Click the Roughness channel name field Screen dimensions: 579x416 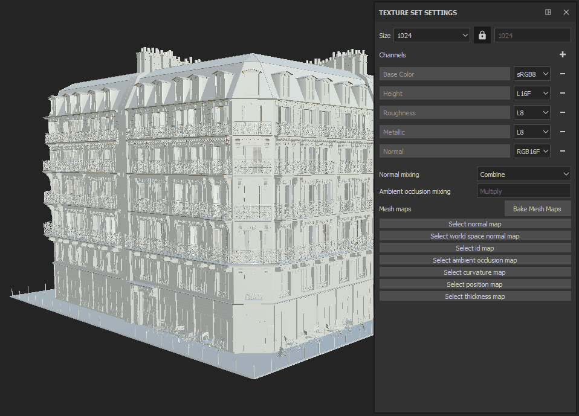click(x=445, y=112)
